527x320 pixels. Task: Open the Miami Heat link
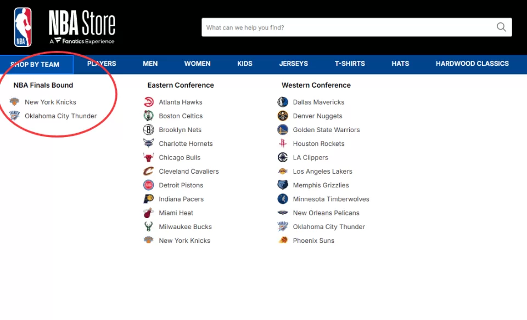pyautogui.click(x=176, y=213)
